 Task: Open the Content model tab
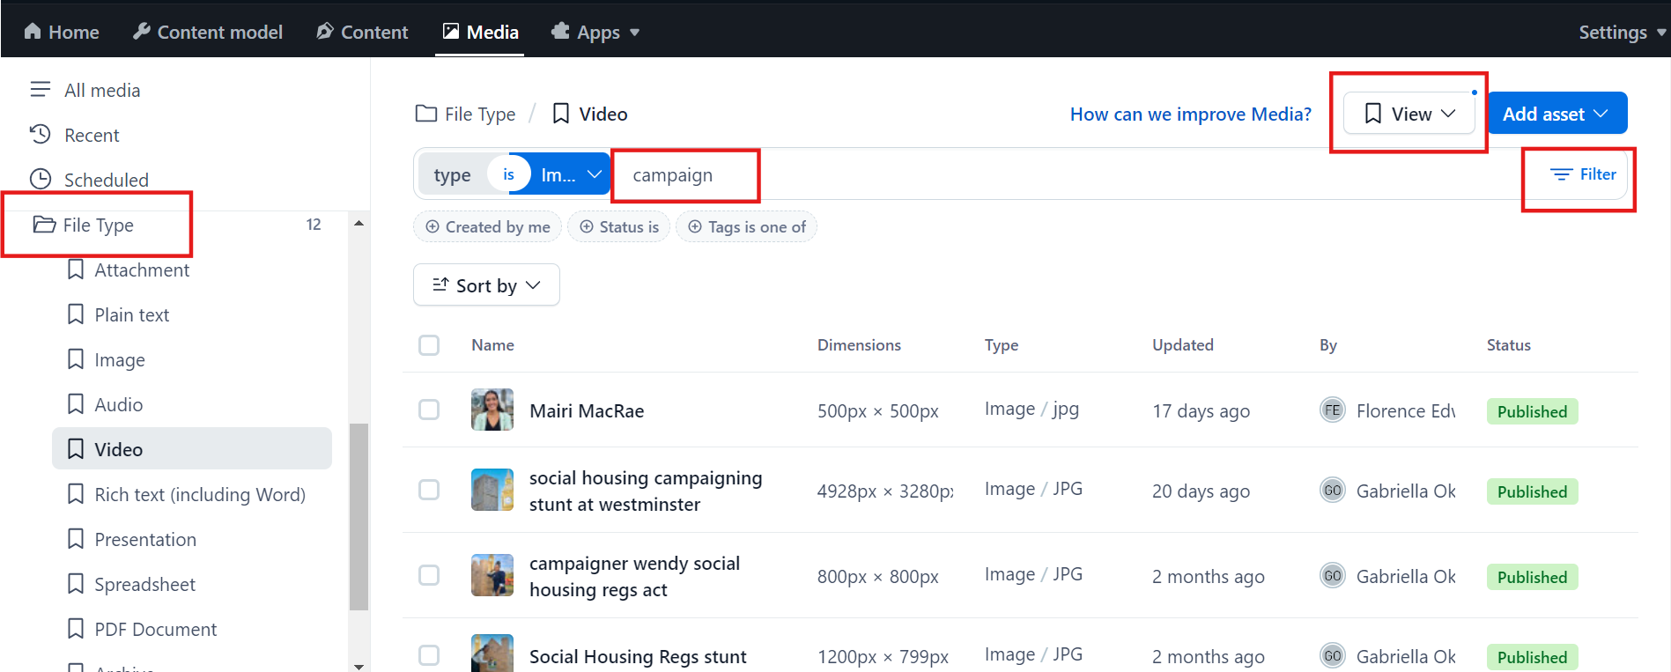pyautogui.click(x=208, y=32)
